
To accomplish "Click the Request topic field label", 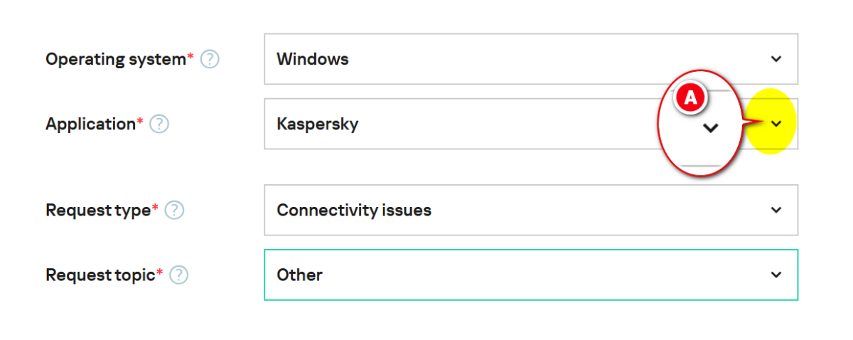I will click(100, 275).
